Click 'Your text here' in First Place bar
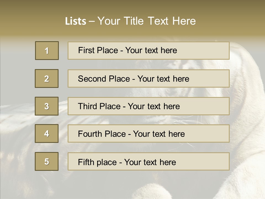The width and height of the screenshot is (265, 199). (x=151, y=50)
